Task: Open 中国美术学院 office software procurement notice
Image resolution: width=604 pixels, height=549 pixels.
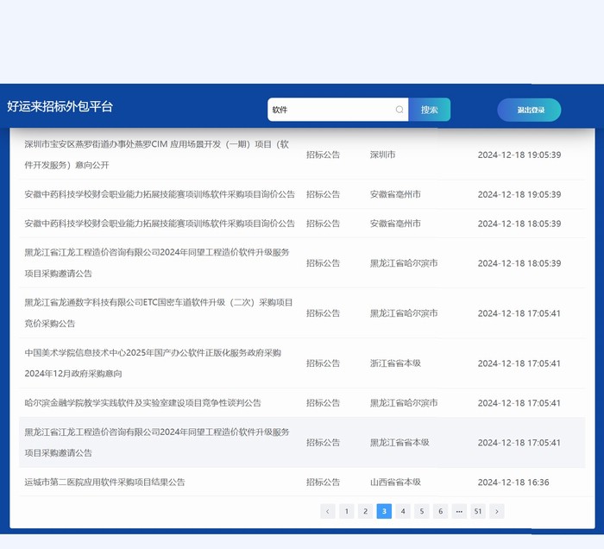Action: (152, 363)
